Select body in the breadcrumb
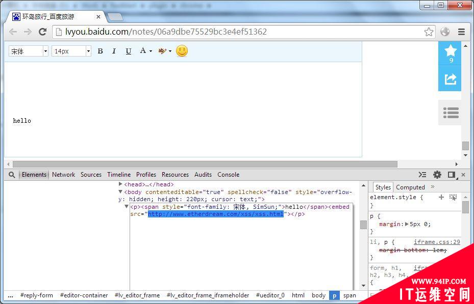 coord(318,295)
